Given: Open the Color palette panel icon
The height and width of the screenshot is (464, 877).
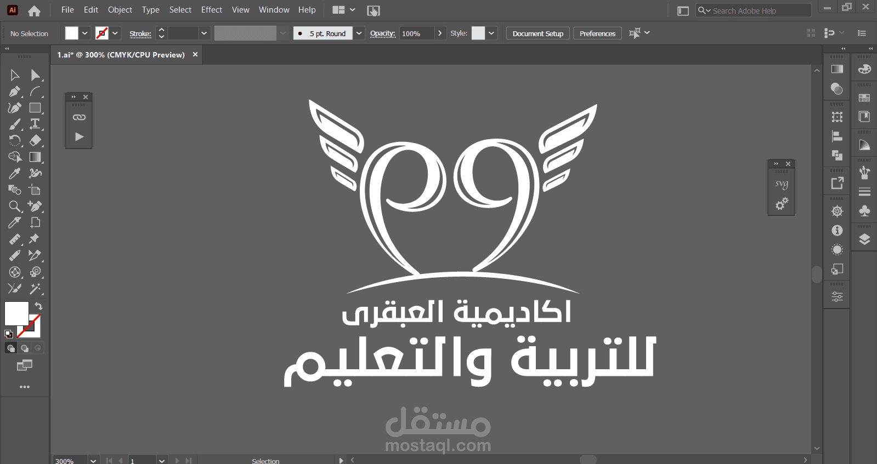Looking at the screenshot, I should [864, 69].
